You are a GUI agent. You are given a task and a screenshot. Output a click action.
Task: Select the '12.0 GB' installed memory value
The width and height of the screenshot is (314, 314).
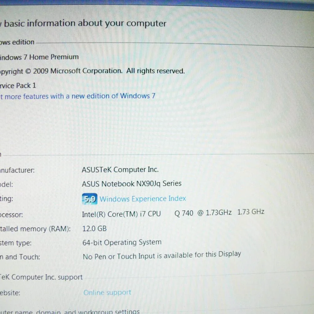pyautogui.click(x=95, y=229)
